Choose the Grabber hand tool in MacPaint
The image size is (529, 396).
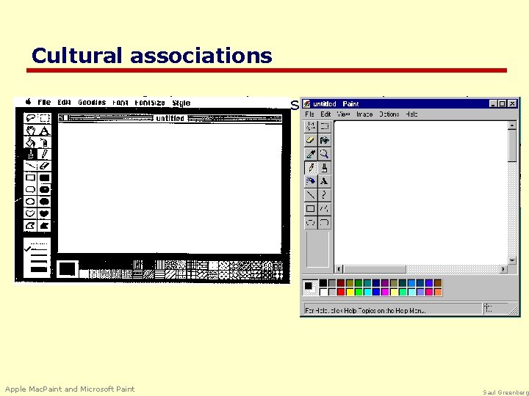pyautogui.click(x=31, y=131)
